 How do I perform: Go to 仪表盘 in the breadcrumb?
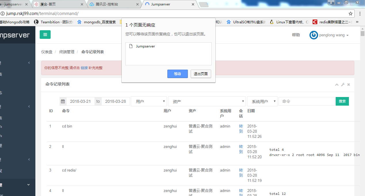[x=47, y=52]
